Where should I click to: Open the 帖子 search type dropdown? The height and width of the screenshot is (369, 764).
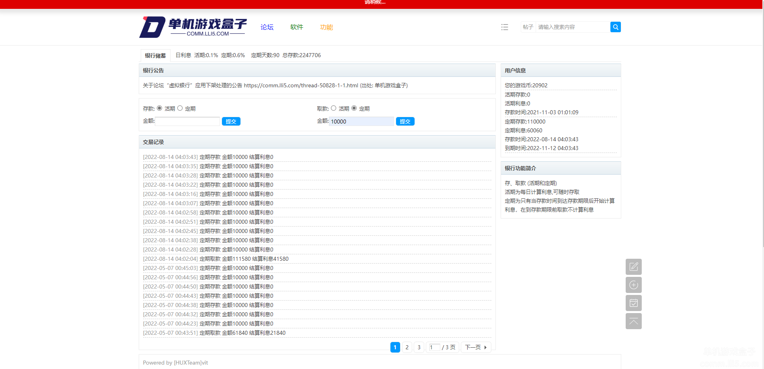pos(528,27)
